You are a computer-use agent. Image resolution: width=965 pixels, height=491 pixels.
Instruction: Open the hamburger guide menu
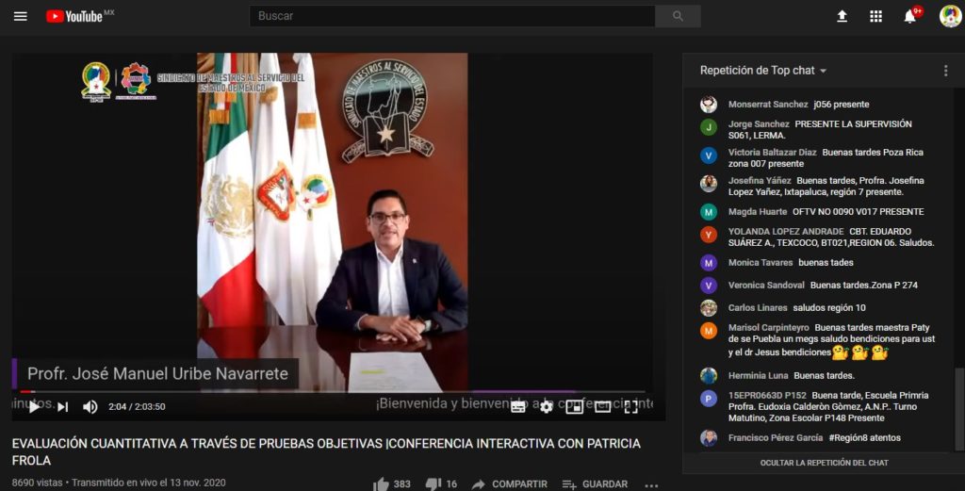pyautogui.click(x=21, y=16)
